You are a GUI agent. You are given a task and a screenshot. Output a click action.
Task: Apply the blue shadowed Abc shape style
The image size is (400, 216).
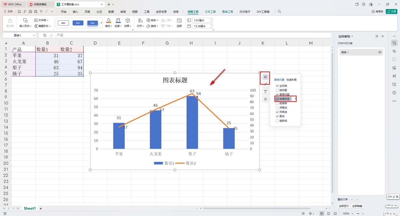pos(92,23)
